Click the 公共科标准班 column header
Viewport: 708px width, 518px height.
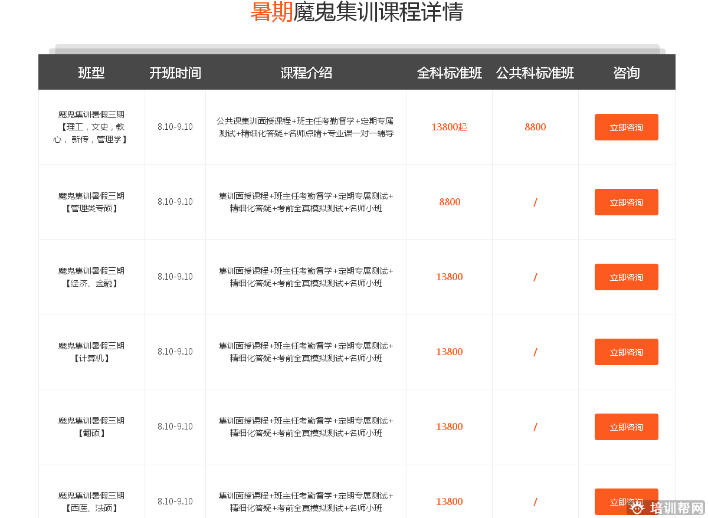pos(535,73)
